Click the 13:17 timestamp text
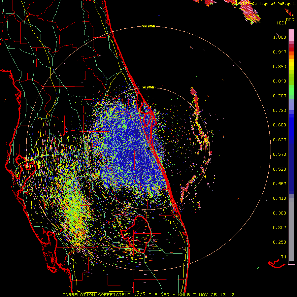The image size is (297, 297). pos(227,295)
